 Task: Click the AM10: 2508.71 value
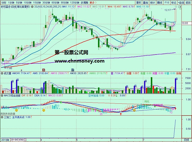click(x=60, y=73)
